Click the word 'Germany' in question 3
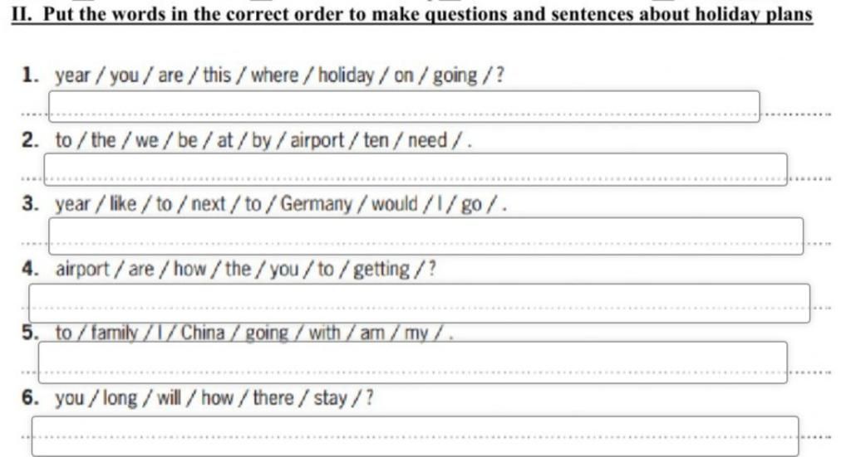This screenshot has width=851, height=457. [317, 205]
